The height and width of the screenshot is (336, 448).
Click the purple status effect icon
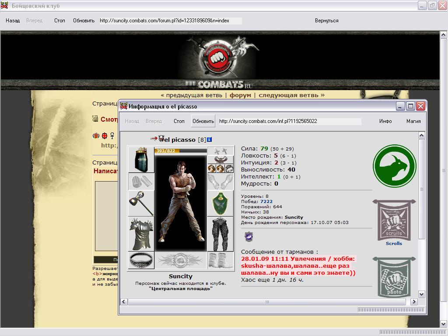pyautogui.click(x=248, y=237)
